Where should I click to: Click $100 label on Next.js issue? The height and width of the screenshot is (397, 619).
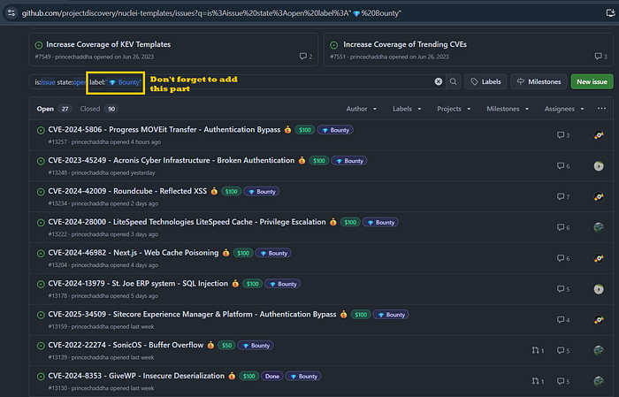pos(243,253)
